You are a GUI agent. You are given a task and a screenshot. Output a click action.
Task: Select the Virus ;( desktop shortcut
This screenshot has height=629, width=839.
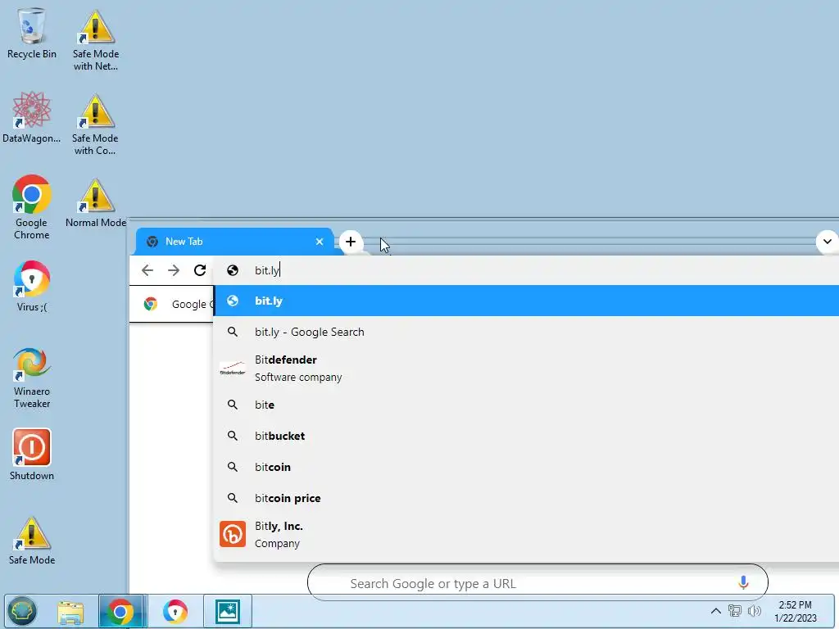(32, 286)
